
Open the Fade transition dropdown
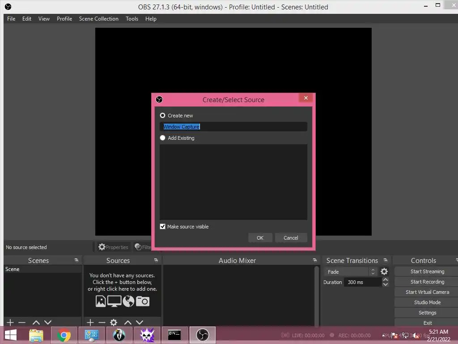point(350,272)
